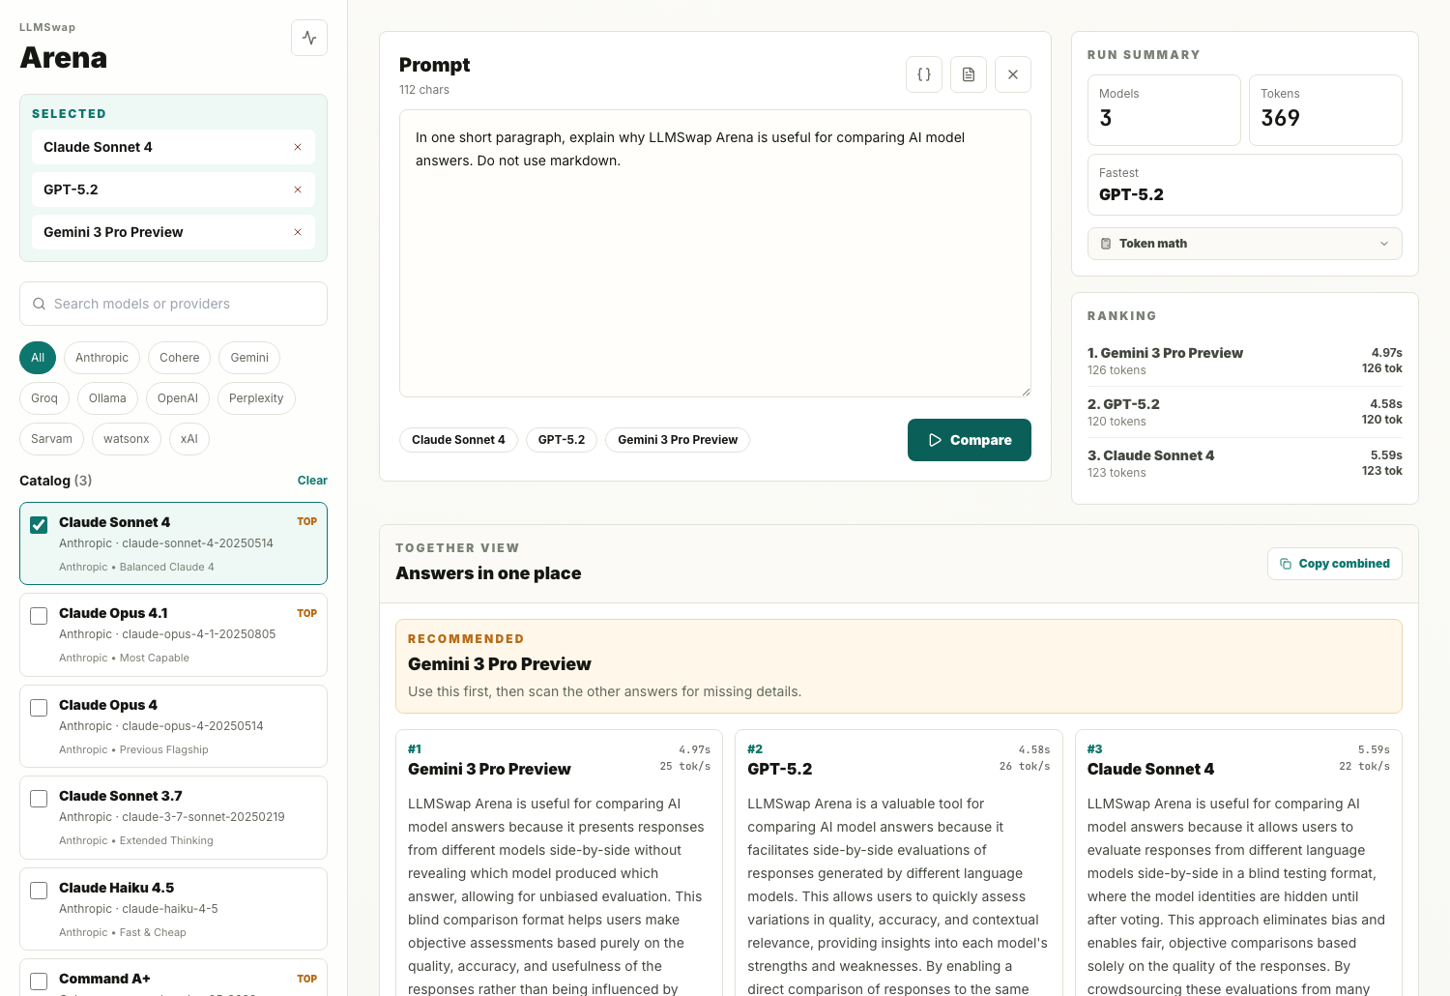The width and height of the screenshot is (1450, 996).
Task: Focus the Search models or providers field
Action: [x=173, y=304]
